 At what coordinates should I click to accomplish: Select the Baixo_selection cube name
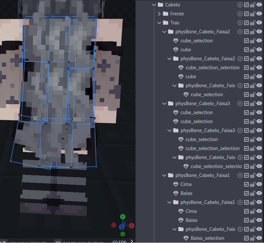tap(207, 238)
